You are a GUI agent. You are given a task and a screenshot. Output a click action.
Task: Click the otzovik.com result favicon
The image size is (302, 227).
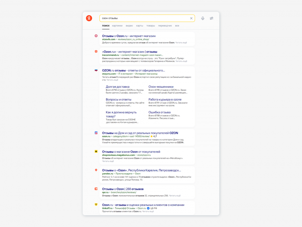(x=96, y=36)
